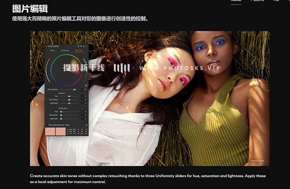Click the right skin tone color swatch
This screenshot has height=189, width=290.
[60, 131]
